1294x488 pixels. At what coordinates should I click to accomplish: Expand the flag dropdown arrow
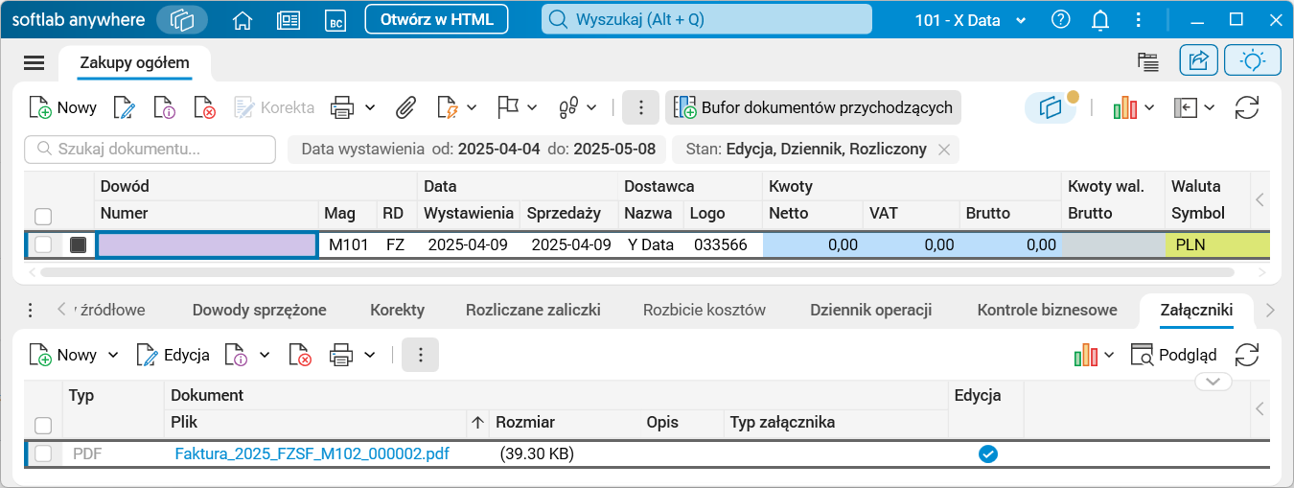pos(533,107)
